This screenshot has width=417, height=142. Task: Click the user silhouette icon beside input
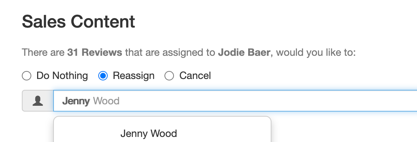click(38, 101)
